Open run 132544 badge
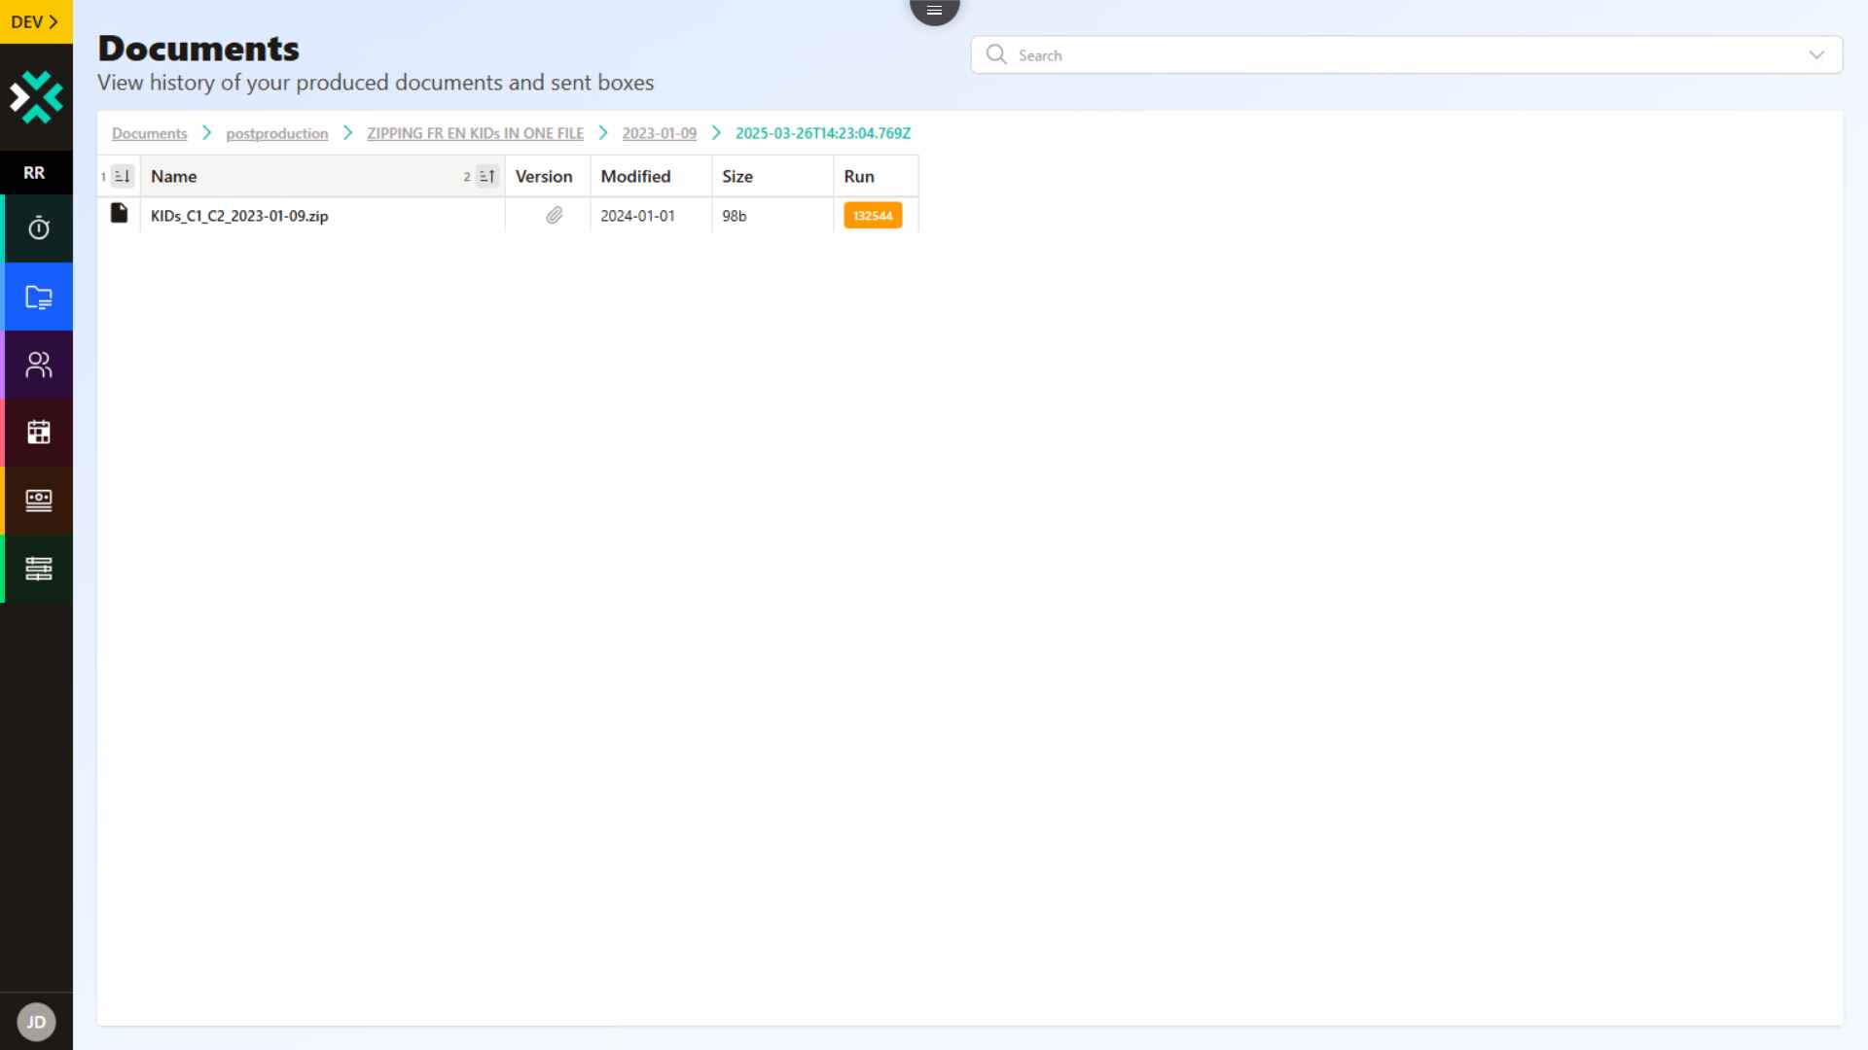This screenshot has width=1868, height=1050. coord(873,215)
